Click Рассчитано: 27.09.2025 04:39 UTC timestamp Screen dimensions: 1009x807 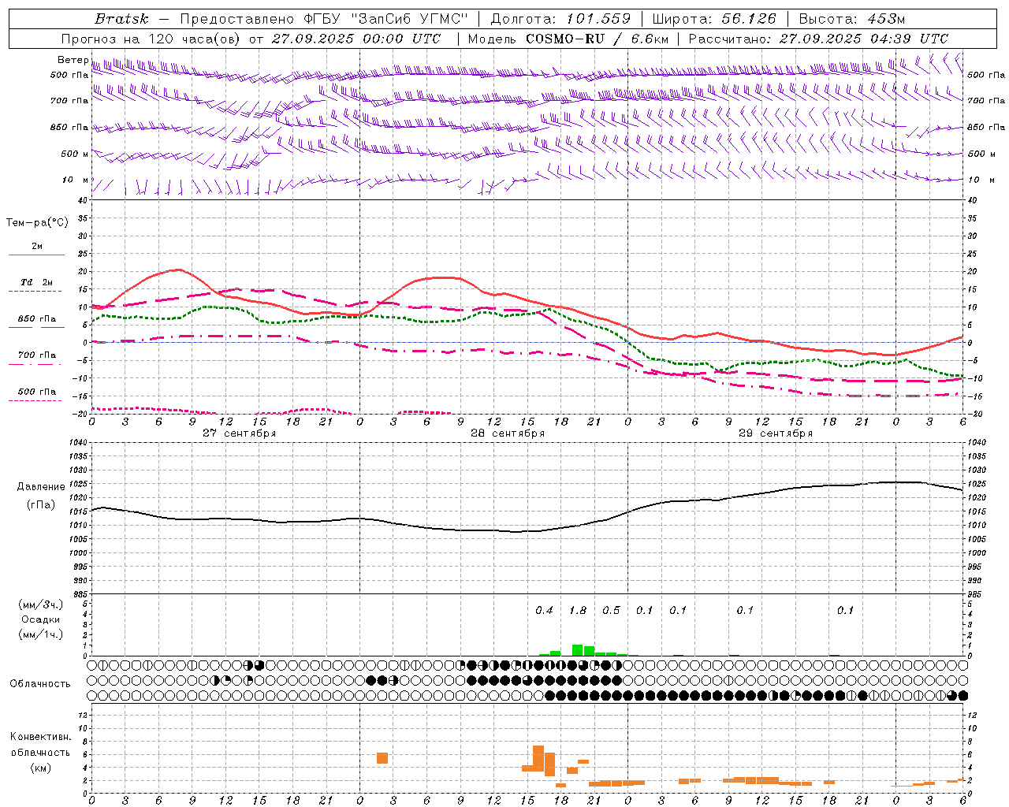coord(818,39)
